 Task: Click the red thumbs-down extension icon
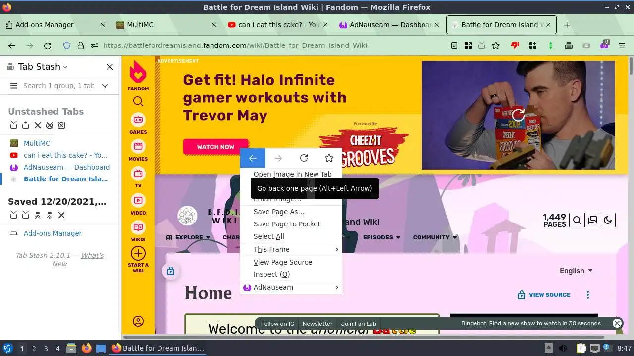click(515, 45)
